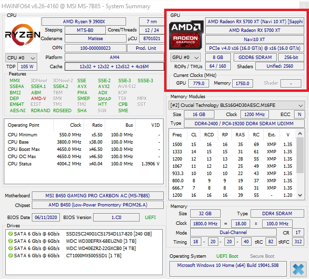
Task: Click the Microsoft Windows 10 Home build field
Action: pyautogui.click(x=228, y=269)
